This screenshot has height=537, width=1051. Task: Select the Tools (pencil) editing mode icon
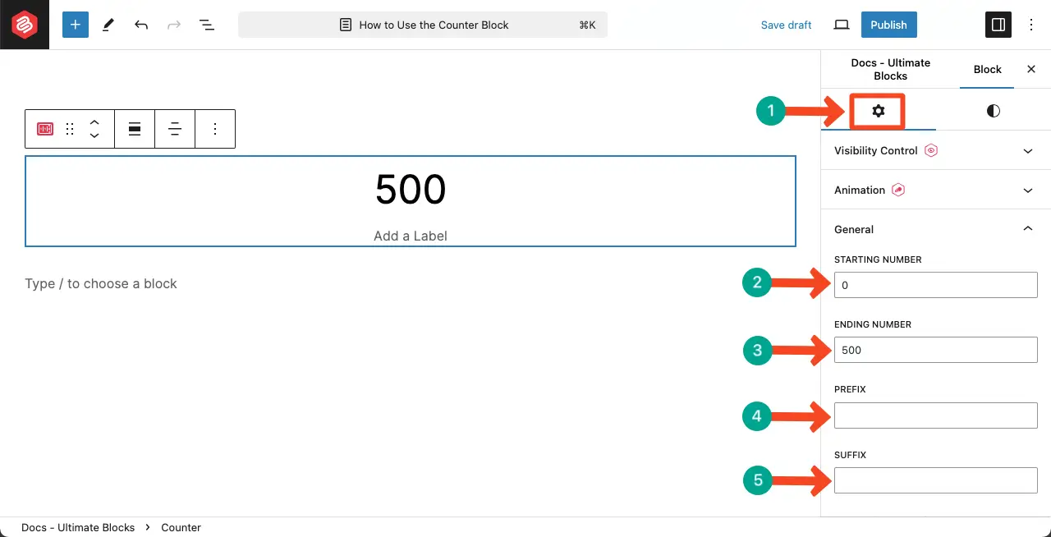[x=108, y=25]
